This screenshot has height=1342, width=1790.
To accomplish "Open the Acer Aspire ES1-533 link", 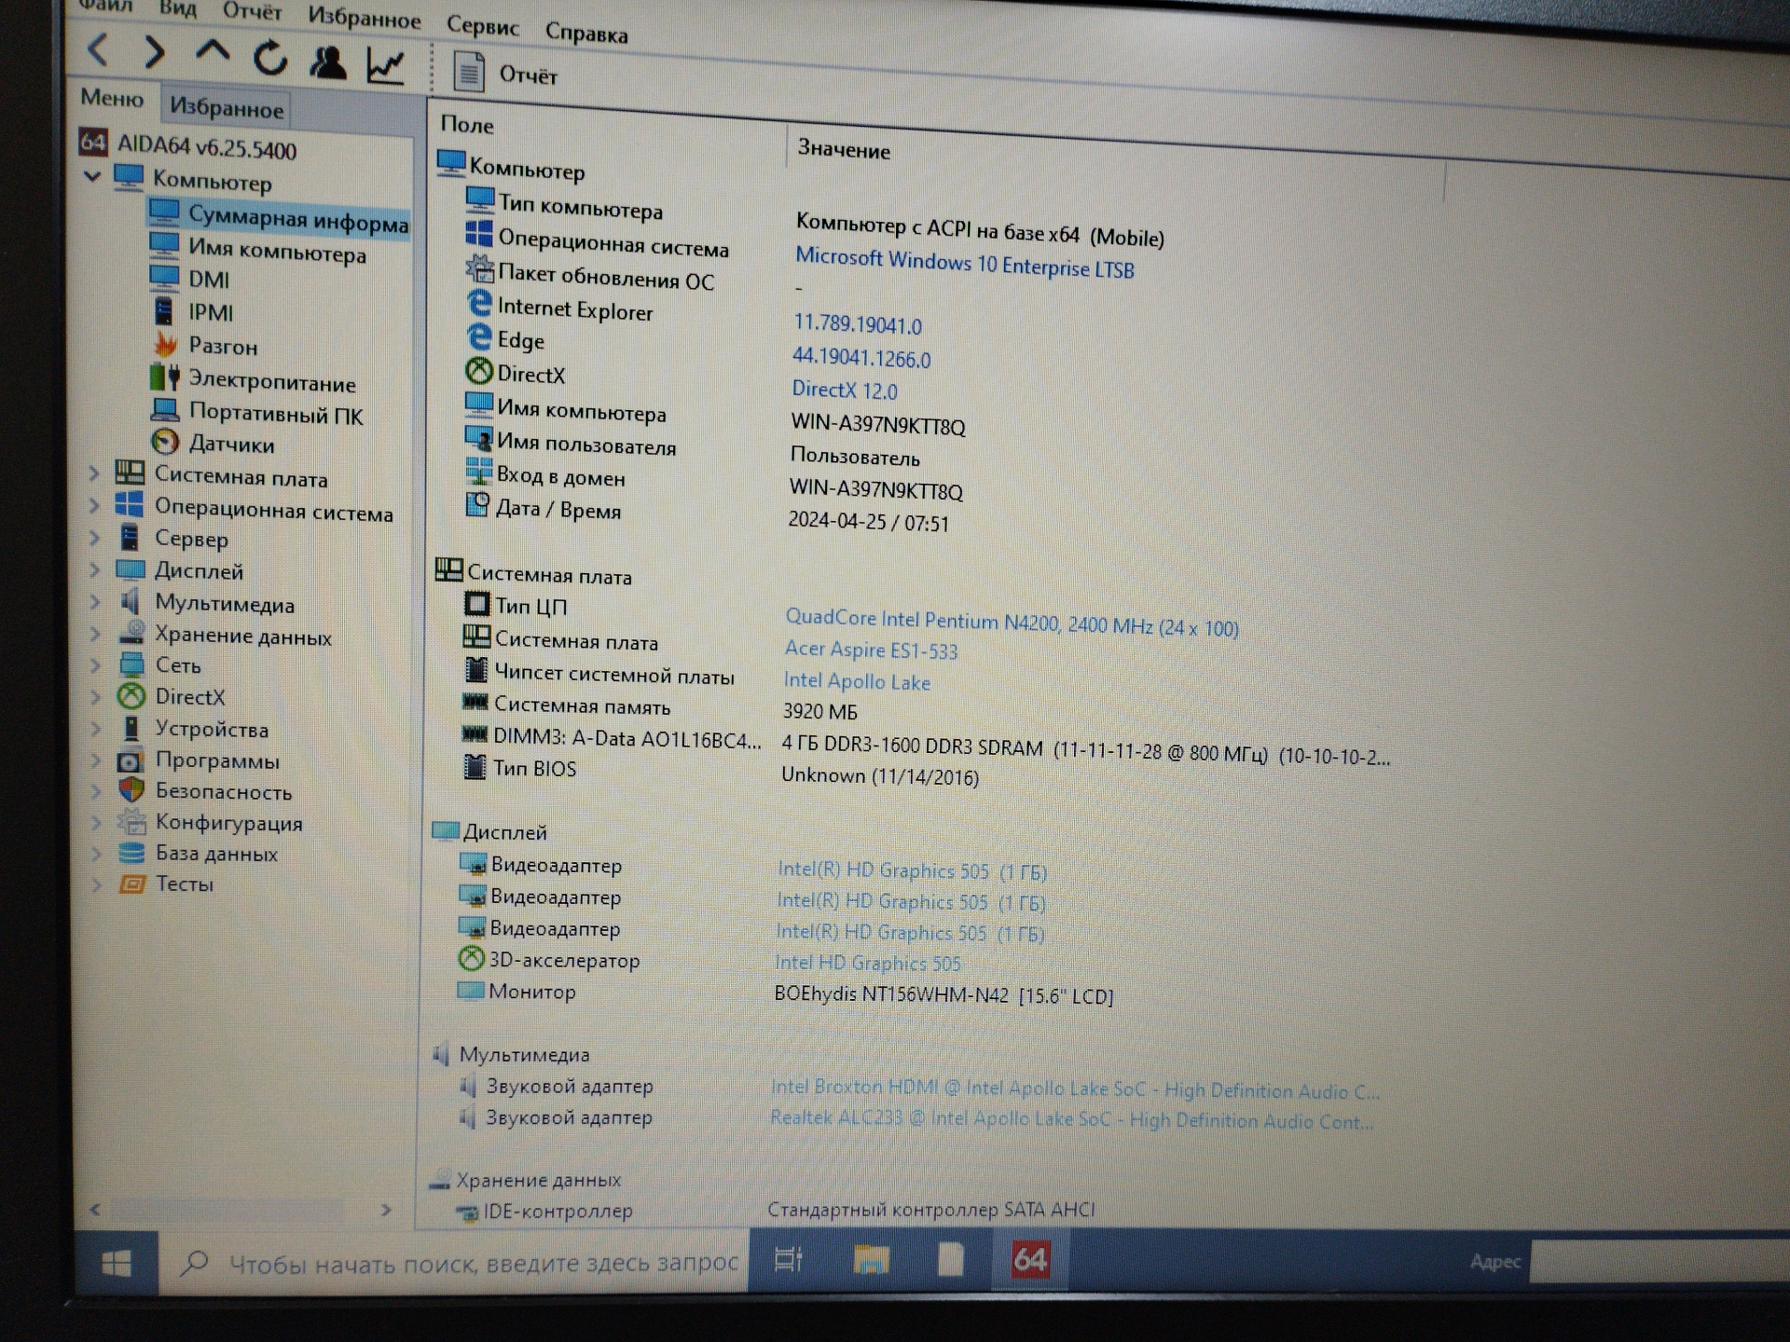I will pos(871,650).
